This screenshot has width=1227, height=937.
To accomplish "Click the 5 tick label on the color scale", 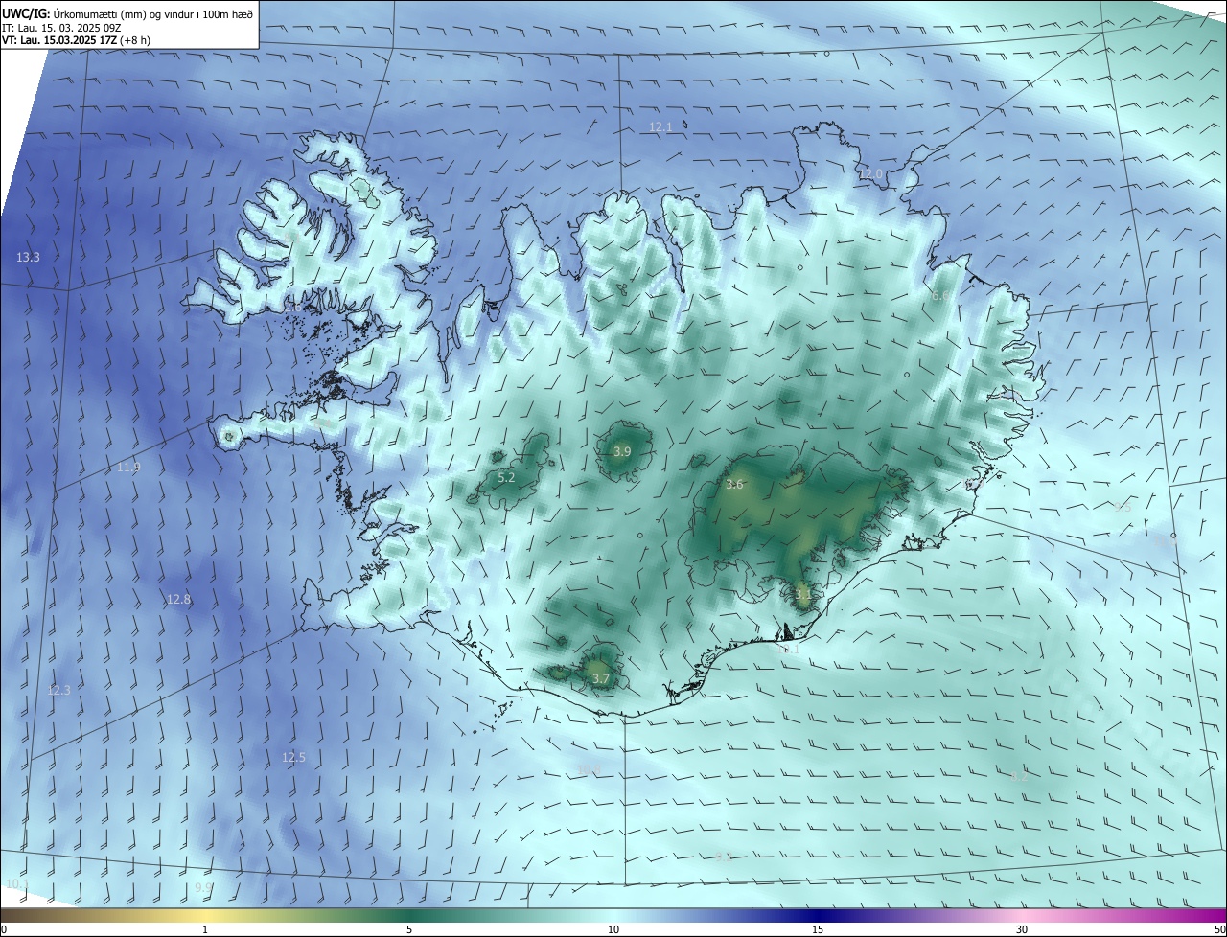I will click(x=409, y=929).
